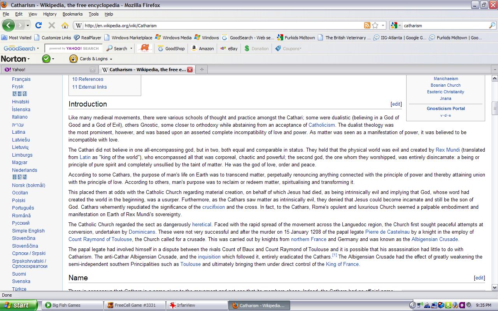
Task: Click the Home icon in navigation bar
Action: [65, 25]
